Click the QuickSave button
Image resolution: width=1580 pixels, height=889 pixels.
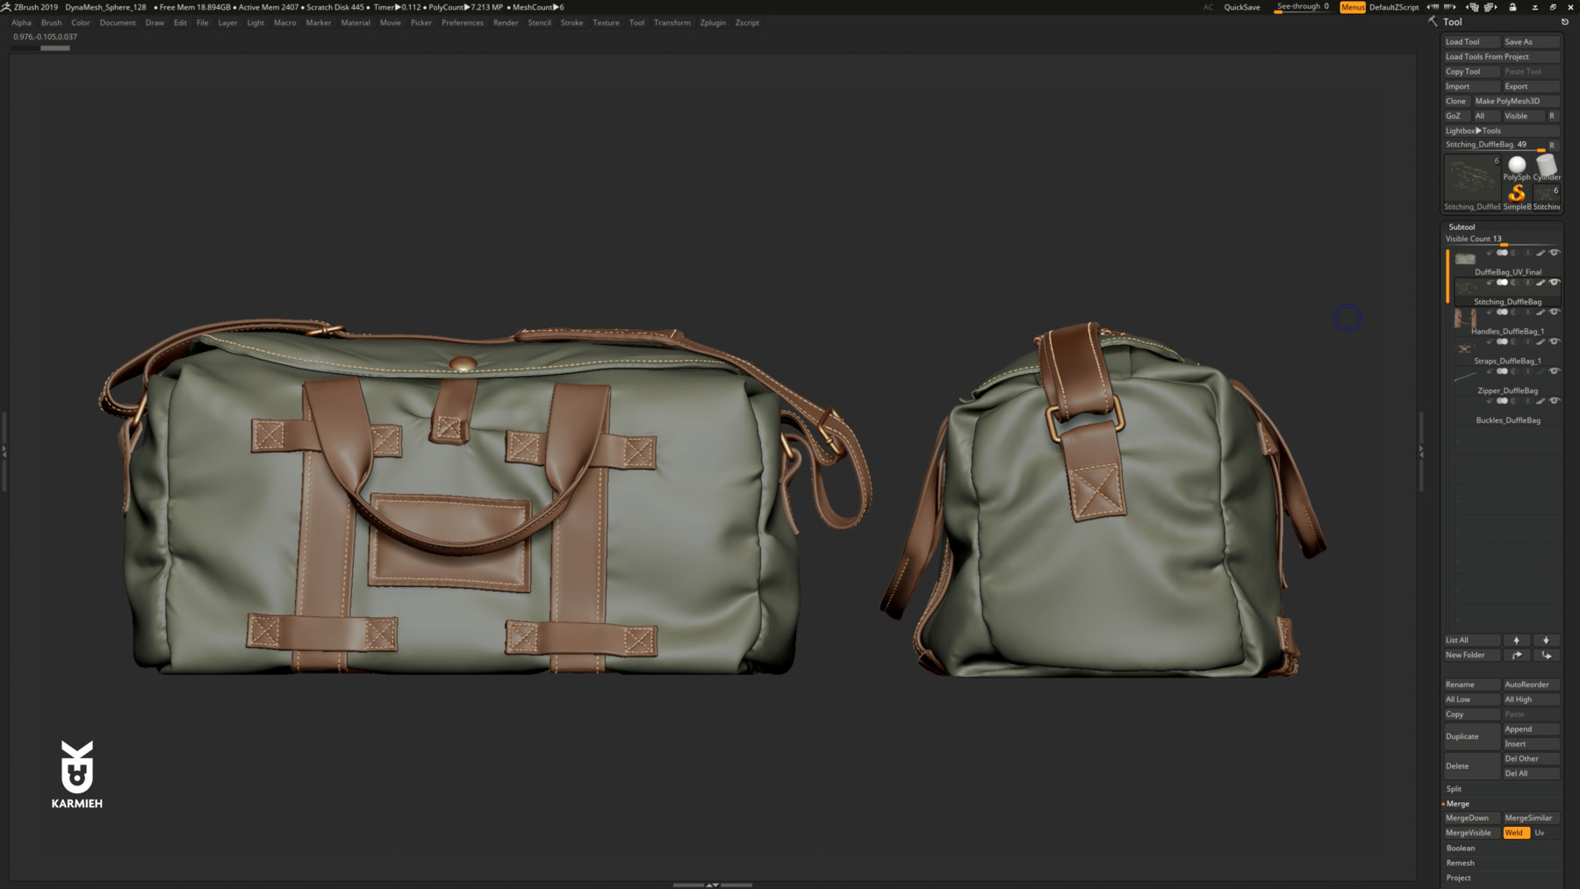tap(1242, 7)
